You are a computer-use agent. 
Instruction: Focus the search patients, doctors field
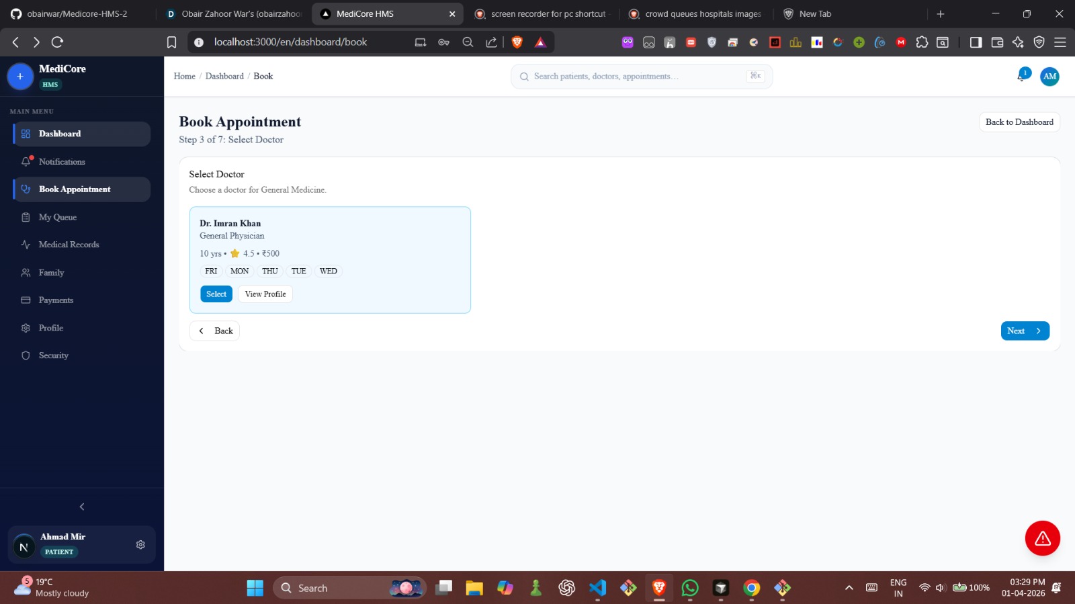[x=642, y=77]
